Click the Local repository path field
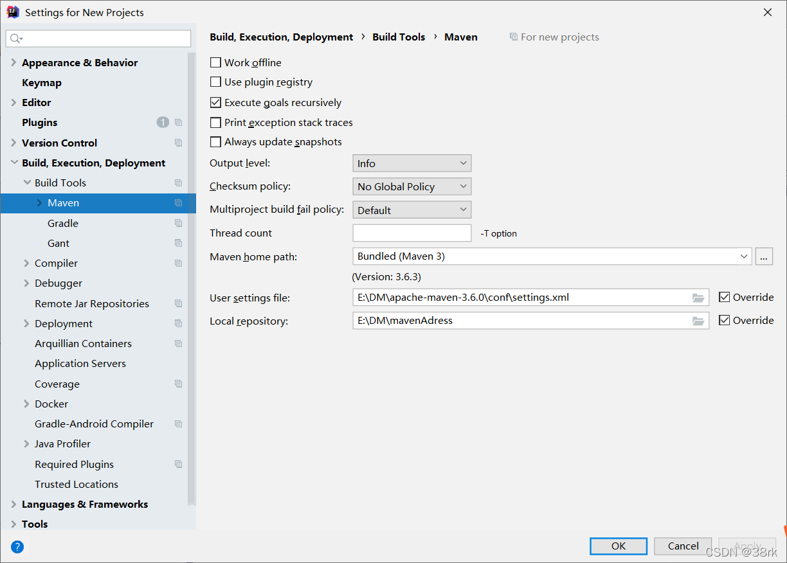Image resolution: width=787 pixels, height=563 pixels. pyautogui.click(x=530, y=321)
